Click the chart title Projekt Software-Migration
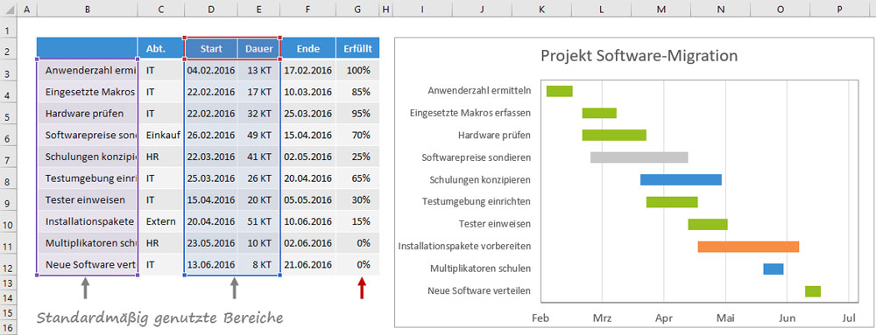The image size is (876, 335). [639, 56]
